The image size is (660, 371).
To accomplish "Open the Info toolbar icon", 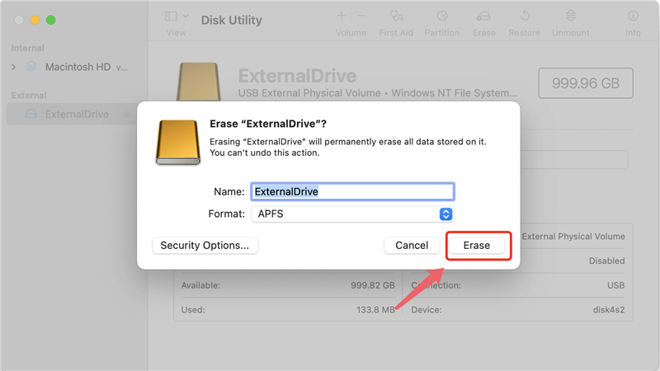I will [633, 16].
